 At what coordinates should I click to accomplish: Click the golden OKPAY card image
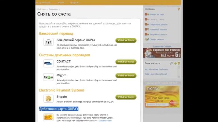pyautogui.click(x=162, y=97)
